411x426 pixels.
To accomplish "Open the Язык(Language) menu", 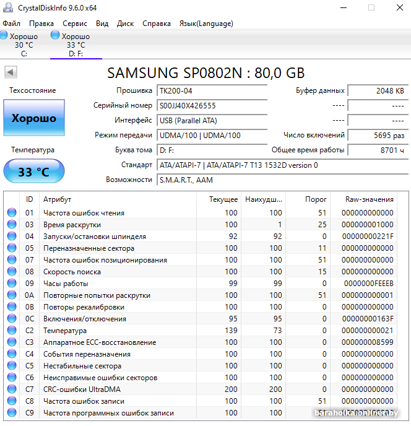I will tap(206, 24).
